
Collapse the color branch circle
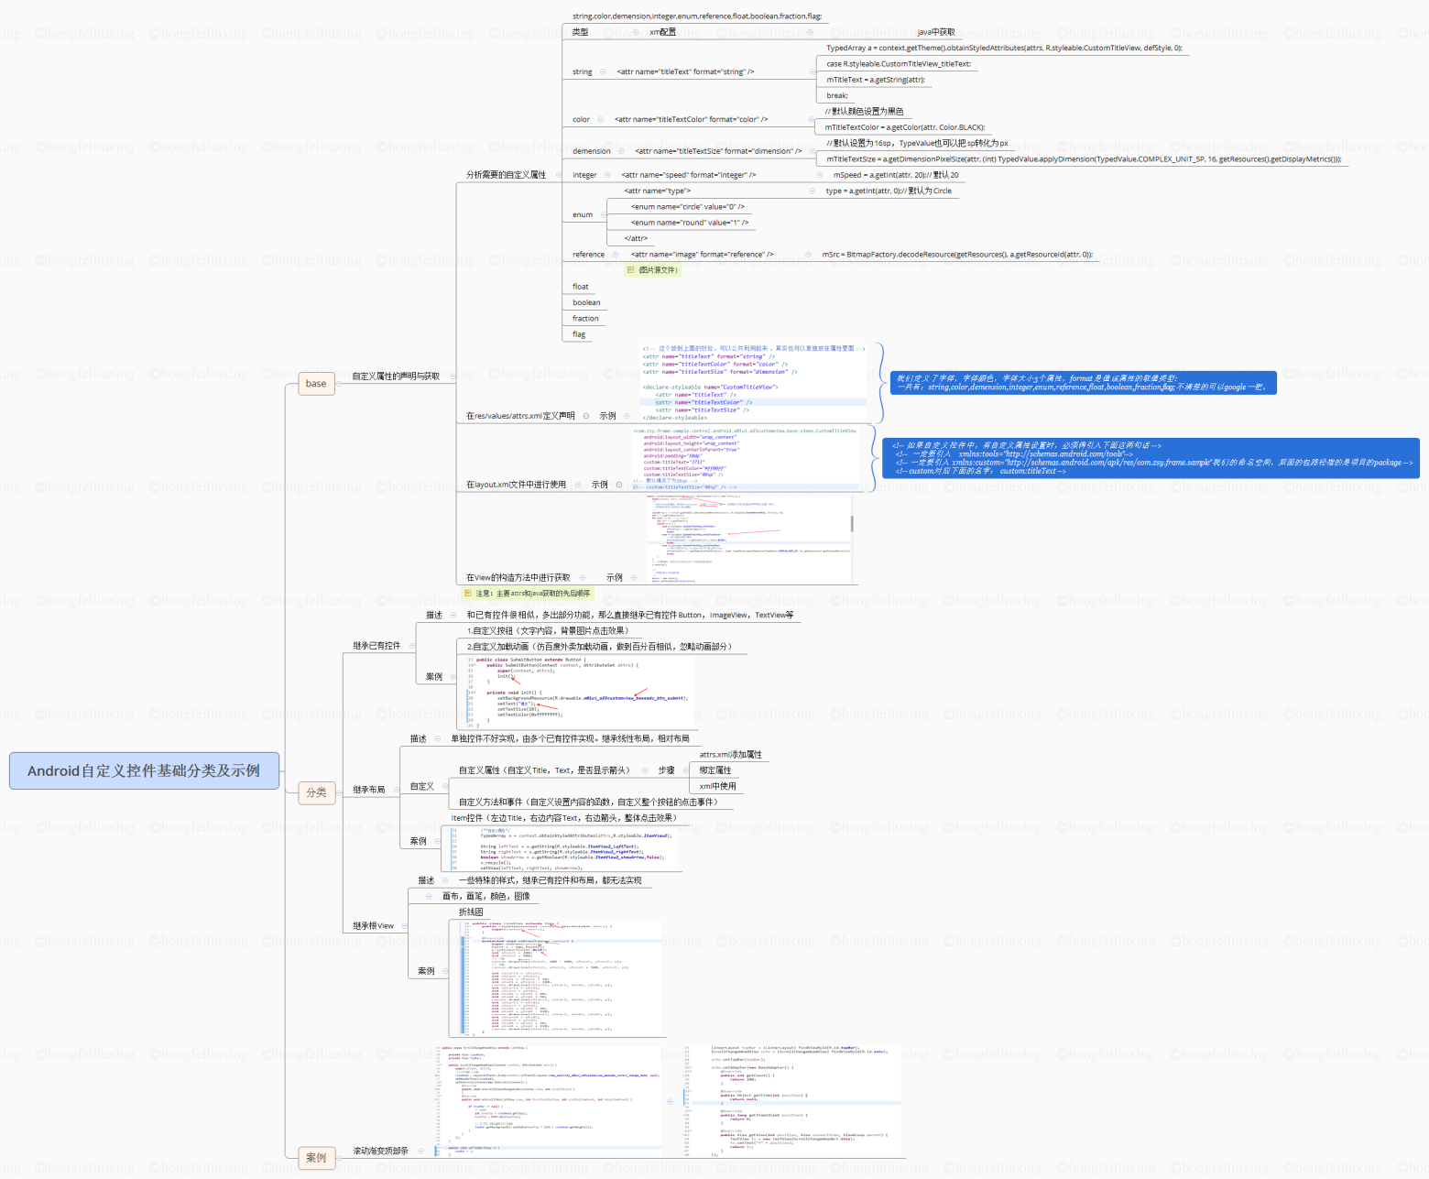coord(601,119)
